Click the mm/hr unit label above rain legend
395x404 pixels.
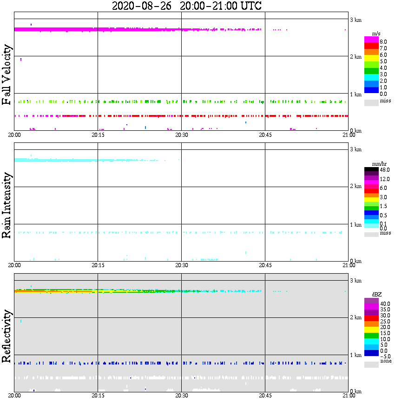tap(379, 164)
